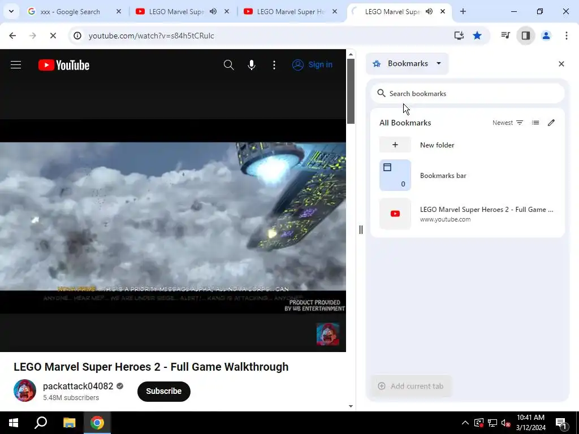Open notification center icon

[561, 424]
